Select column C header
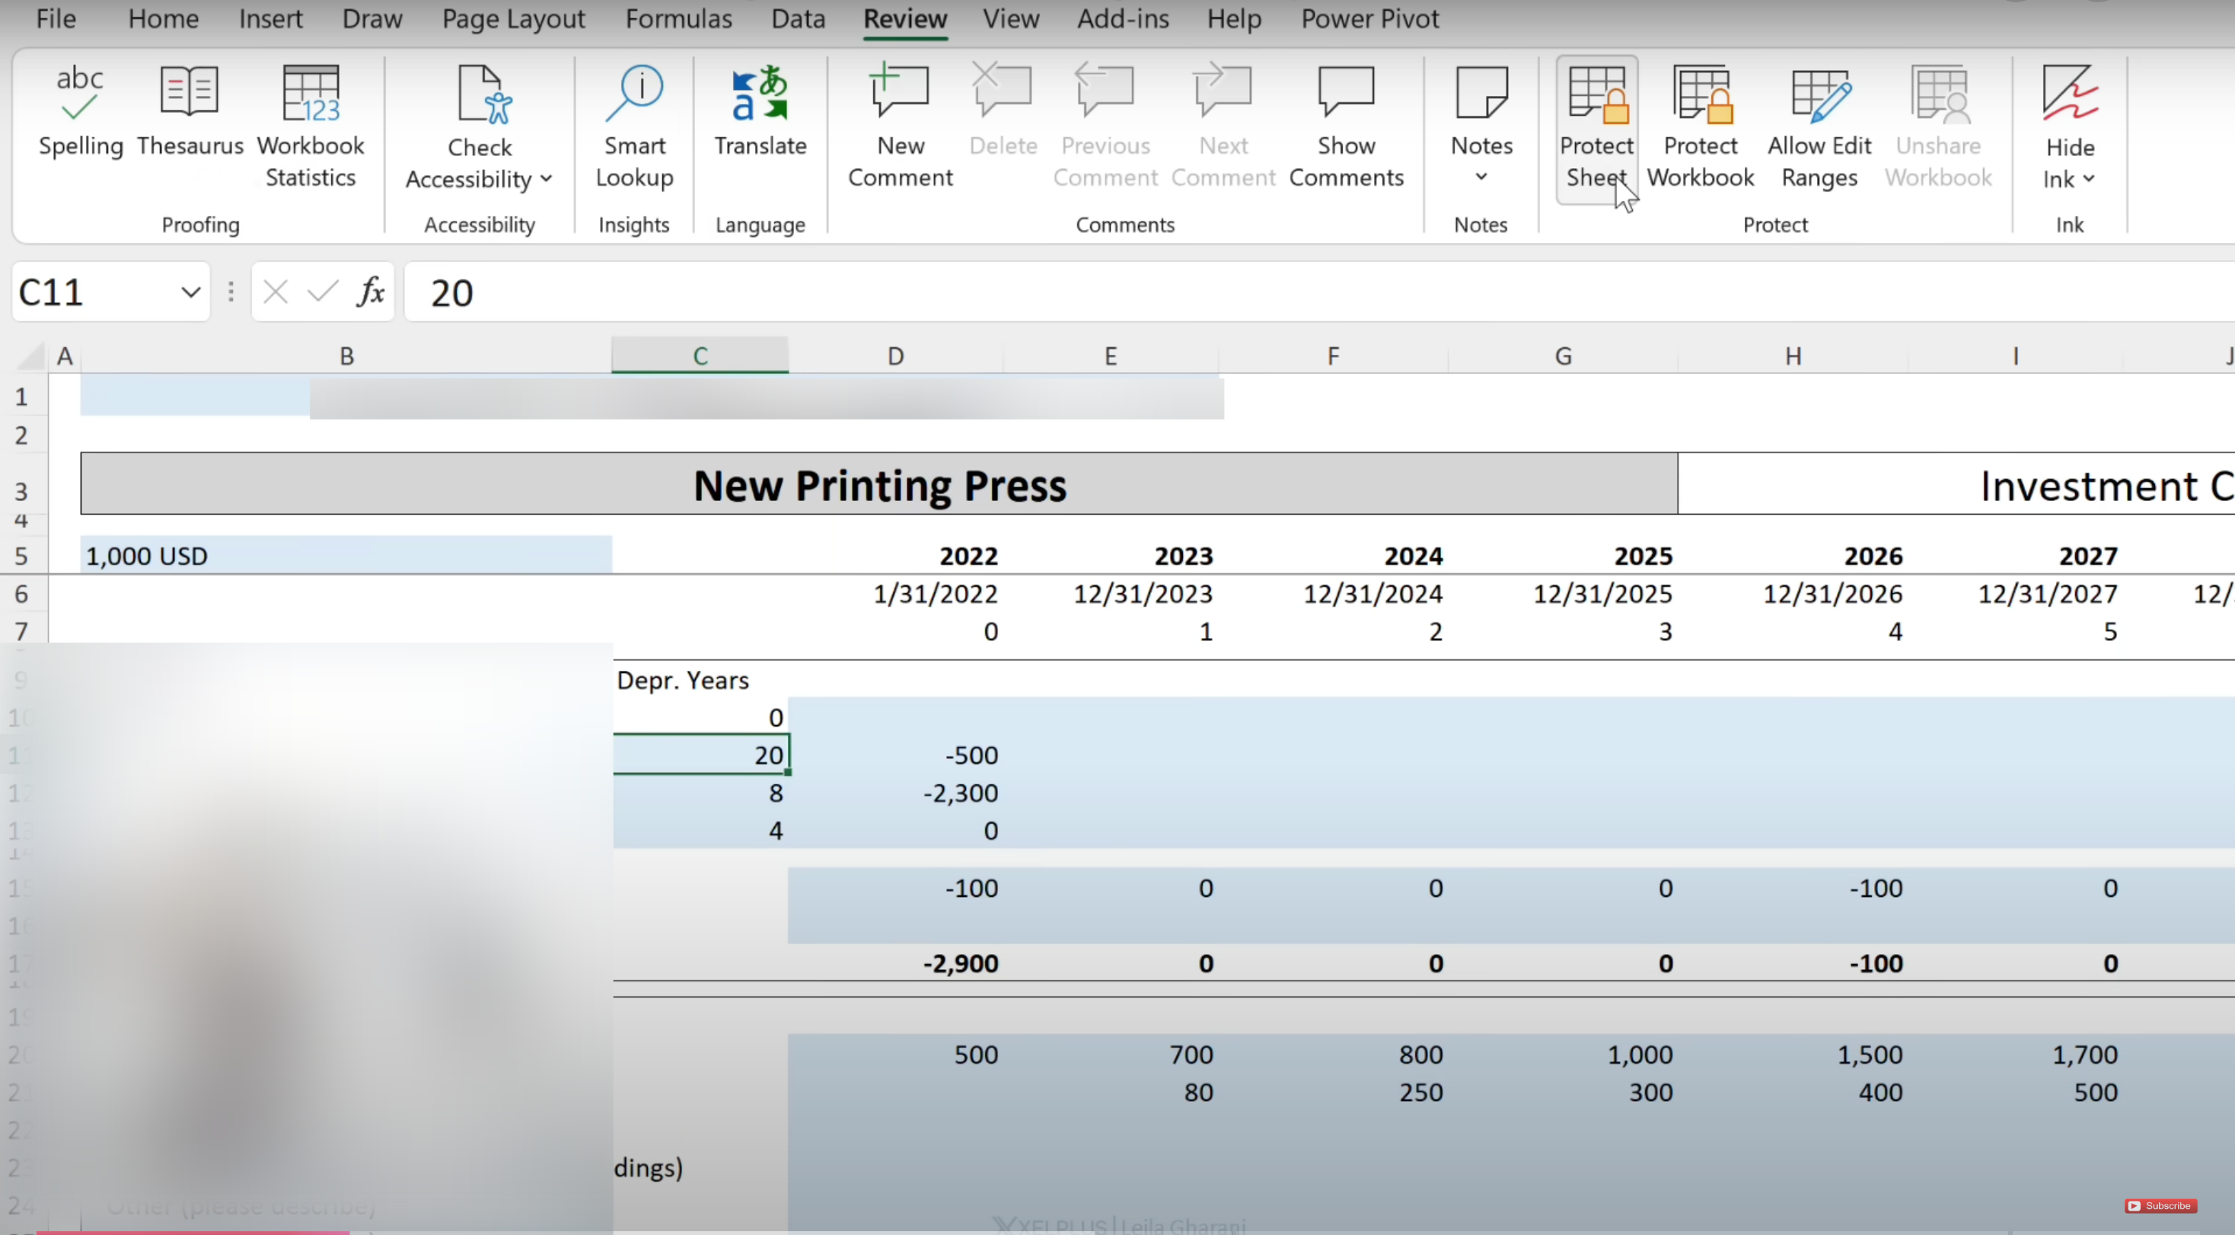The image size is (2235, 1235). [x=700, y=356]
